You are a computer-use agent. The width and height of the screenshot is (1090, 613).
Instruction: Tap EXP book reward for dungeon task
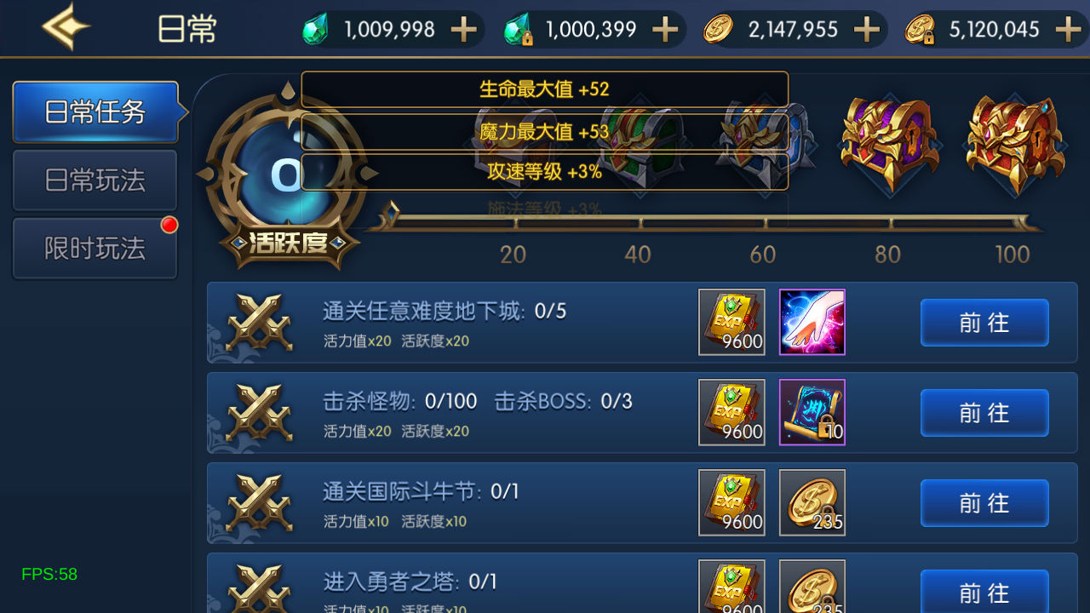[x=731, y=322]
